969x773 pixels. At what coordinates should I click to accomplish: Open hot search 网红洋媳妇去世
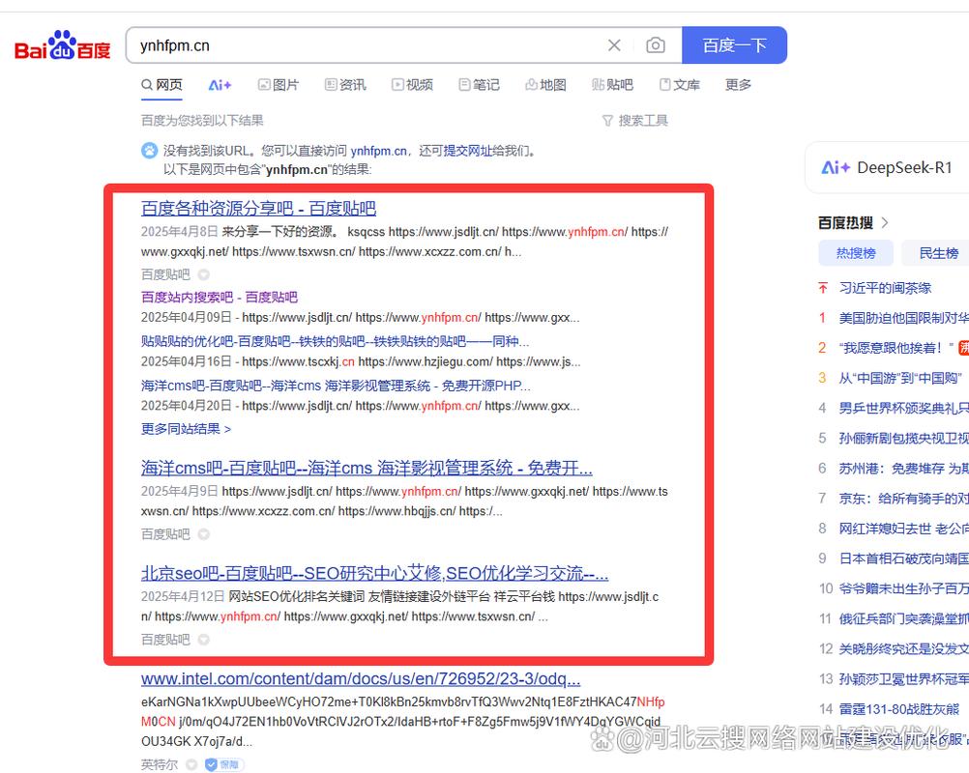coord(903,529)
